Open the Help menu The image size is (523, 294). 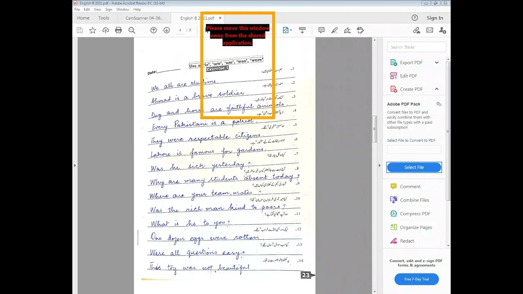pos(137,9)
